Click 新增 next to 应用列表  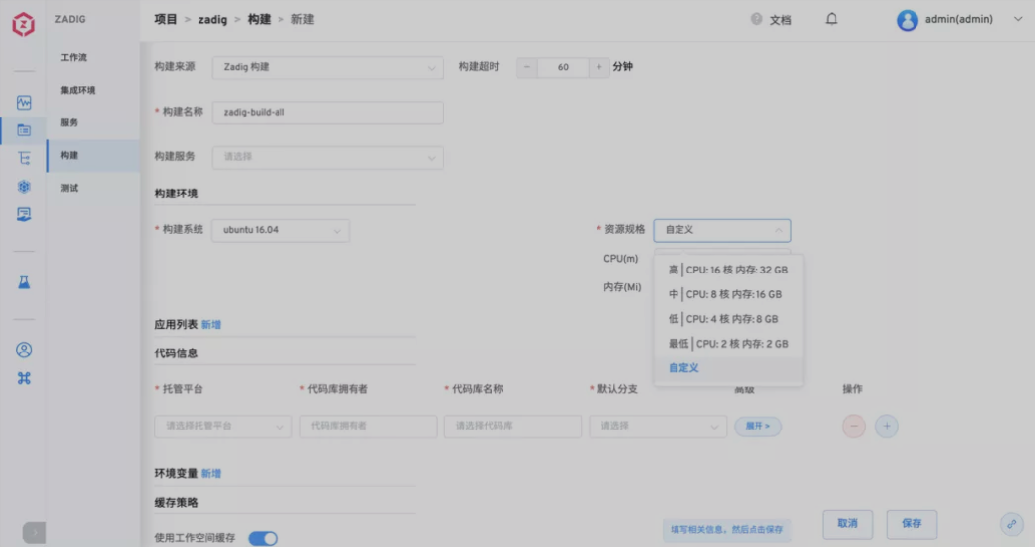[211, 325]
